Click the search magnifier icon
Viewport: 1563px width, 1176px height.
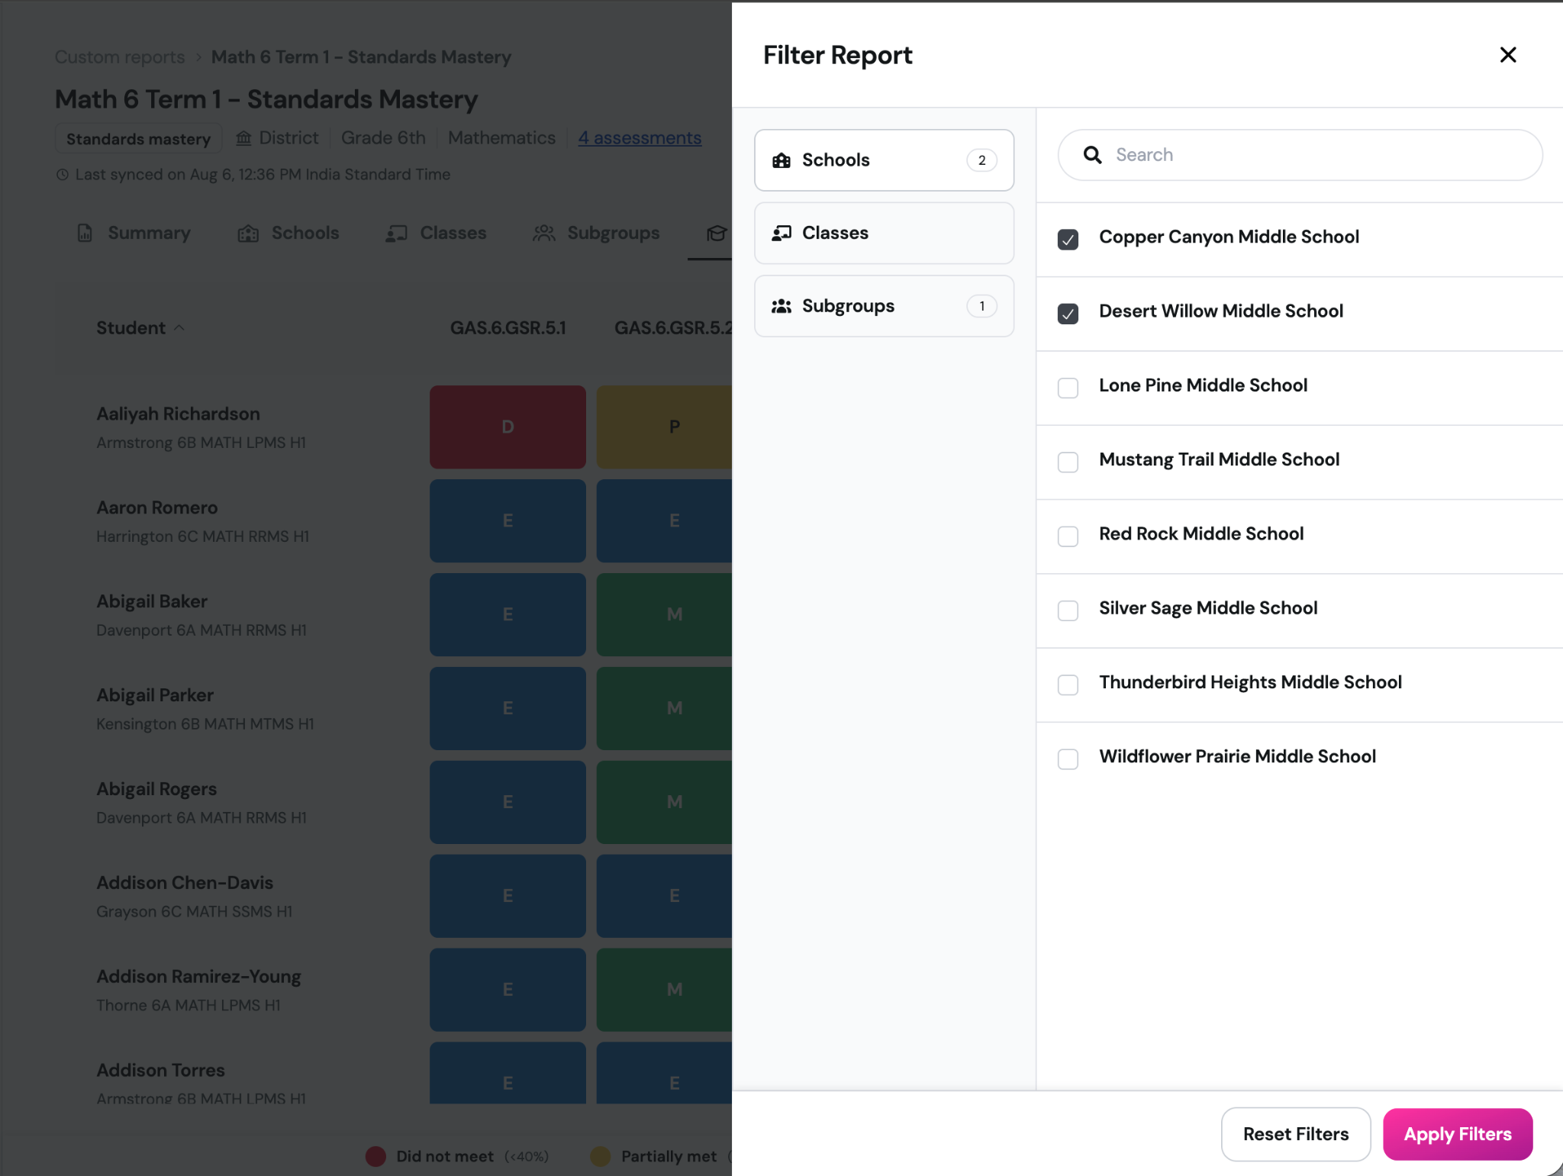tap(1092, 155)
